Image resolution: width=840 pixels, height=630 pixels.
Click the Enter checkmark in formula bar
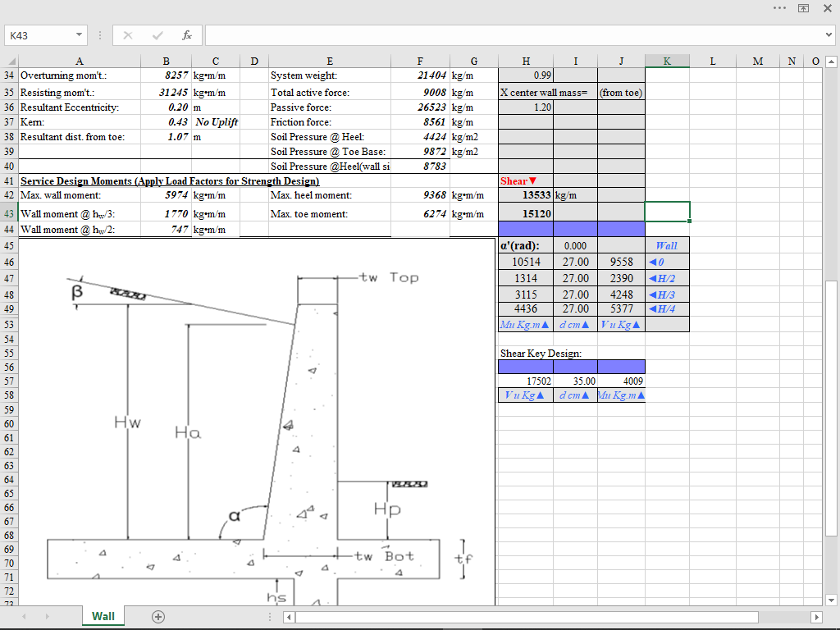click(157, 35)
